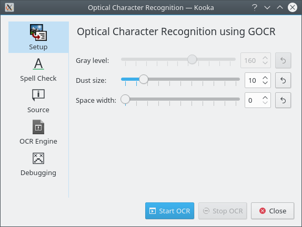The height and width of the screenshot is (227, 302).
Task: Click into the Space width number field
Action: point(254,100)
